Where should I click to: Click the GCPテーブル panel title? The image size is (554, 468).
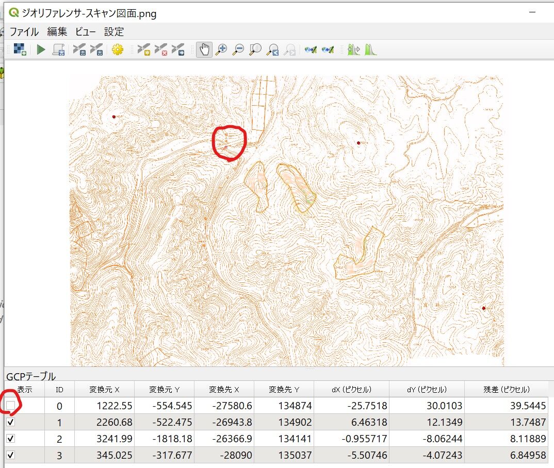(31, 376)
